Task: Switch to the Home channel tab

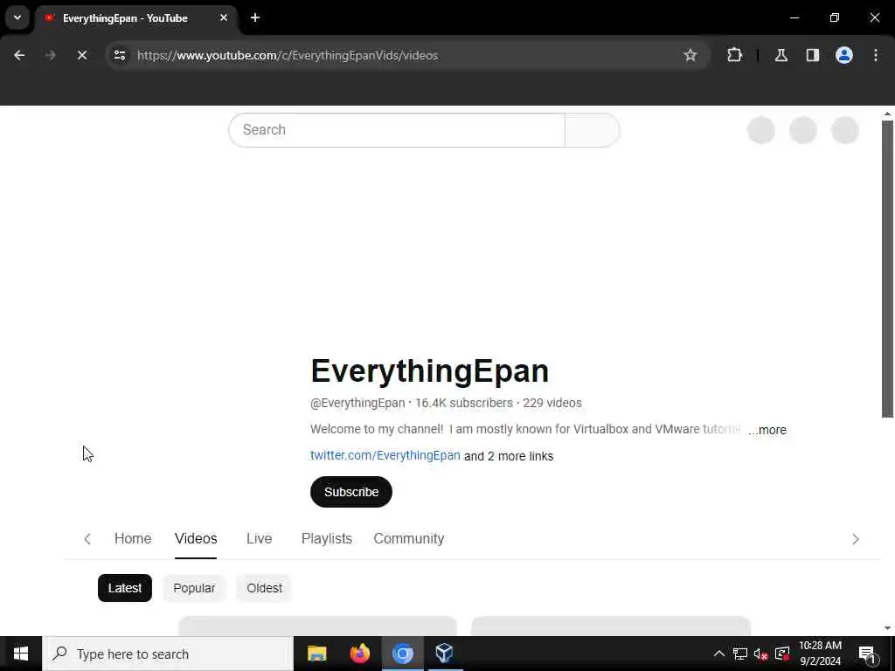Action: [x=133, y=538]
